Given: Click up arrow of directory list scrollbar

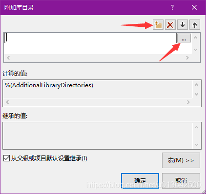Looking at the screenshot, I should click(196, 38).
